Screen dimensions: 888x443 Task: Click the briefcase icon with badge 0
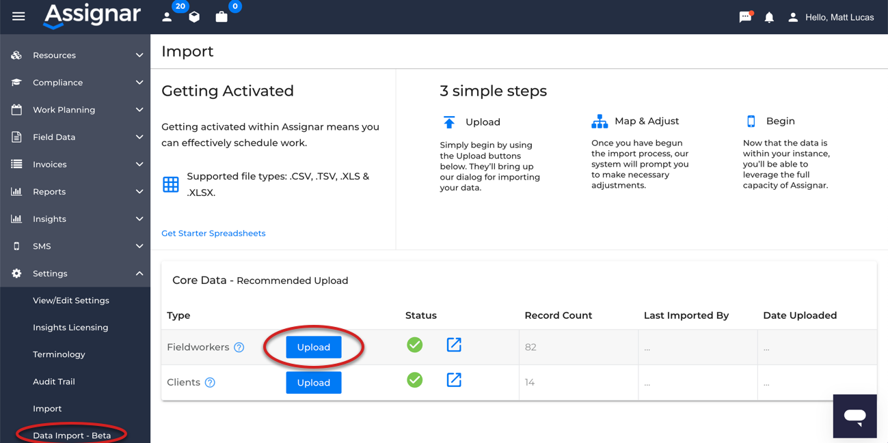[x=221, y=17]
